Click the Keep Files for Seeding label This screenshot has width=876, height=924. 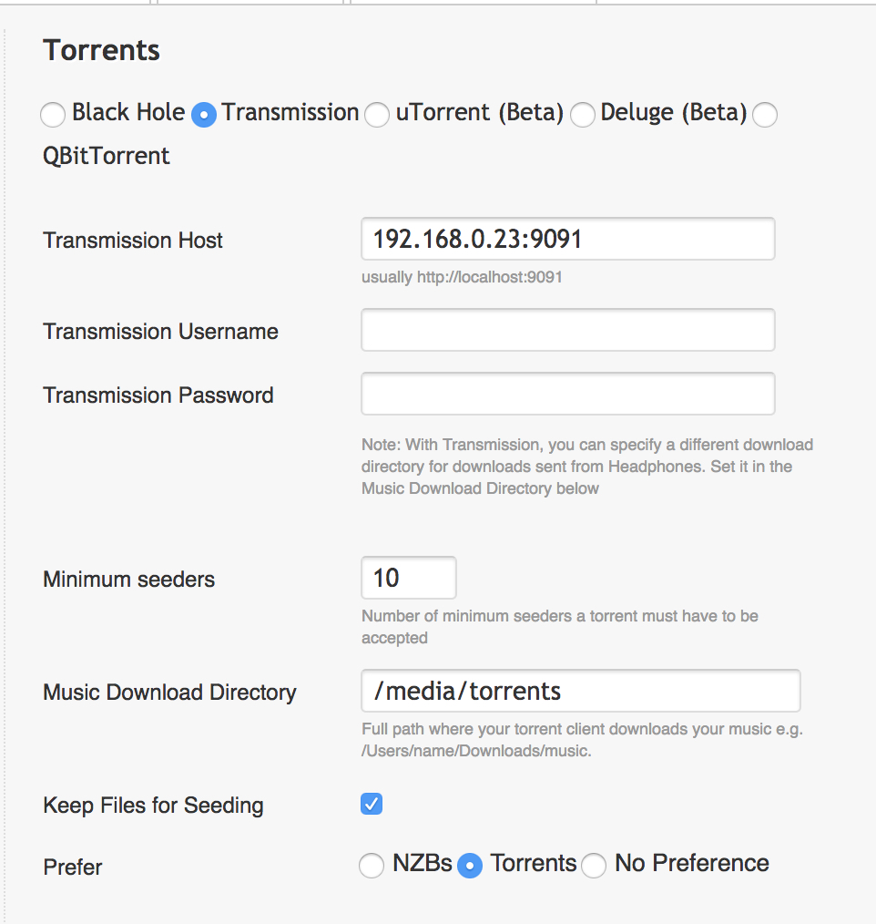(154, 806)
